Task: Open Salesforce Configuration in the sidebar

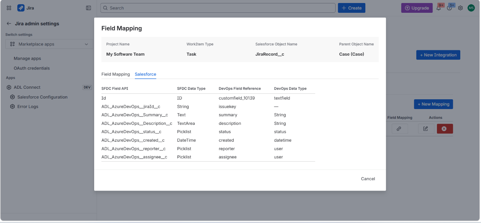Action: 42,97
